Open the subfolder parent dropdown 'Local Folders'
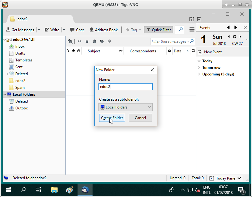 tap(125, 107)
